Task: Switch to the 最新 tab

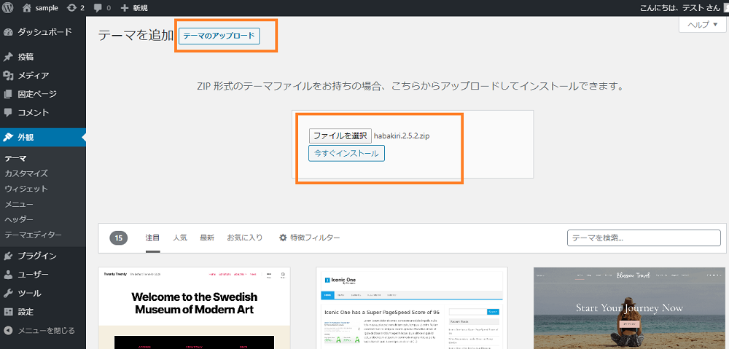Action: click(207, 238)
